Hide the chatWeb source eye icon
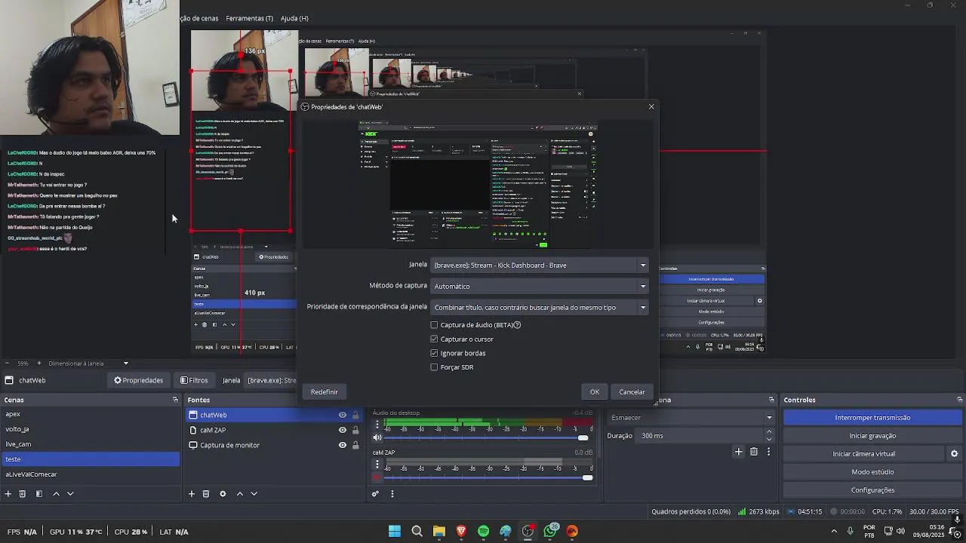 tap(342, 415)
